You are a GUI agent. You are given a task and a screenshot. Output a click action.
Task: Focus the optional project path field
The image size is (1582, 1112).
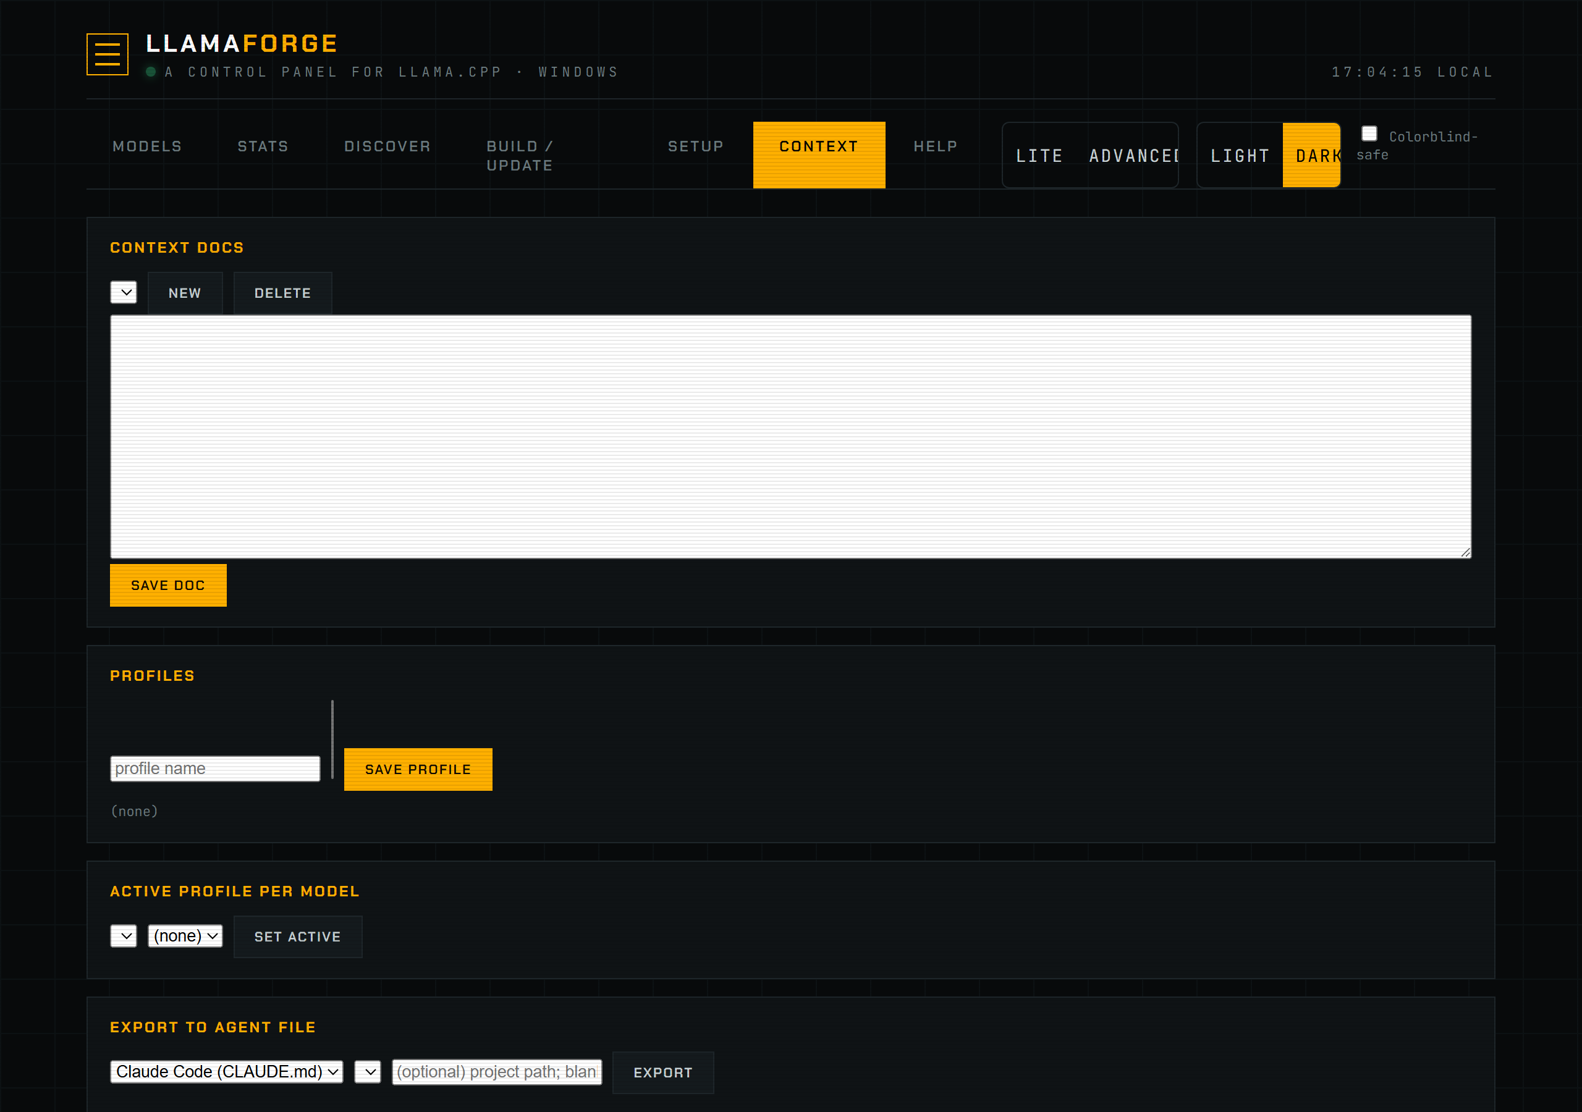497,1072
